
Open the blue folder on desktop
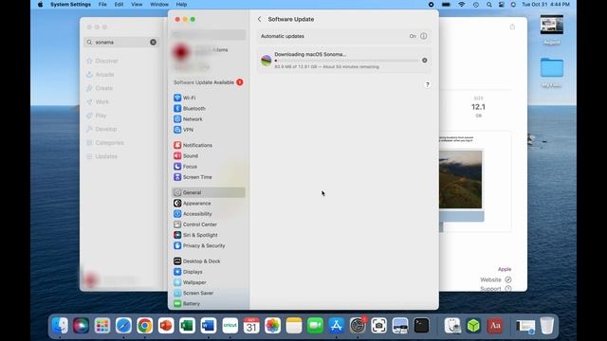(552, 68)
